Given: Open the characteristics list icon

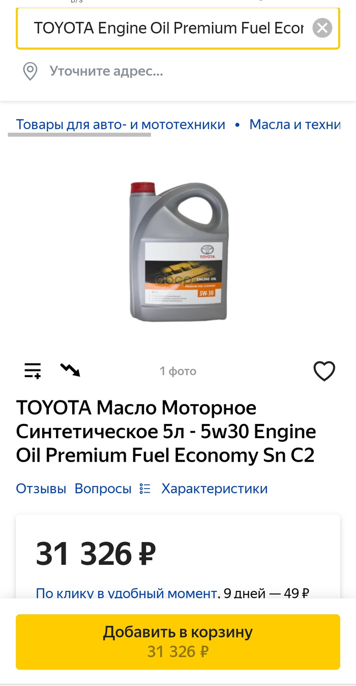Looking at the screenshot, I should pyautogui.click(x=145, y=489).
